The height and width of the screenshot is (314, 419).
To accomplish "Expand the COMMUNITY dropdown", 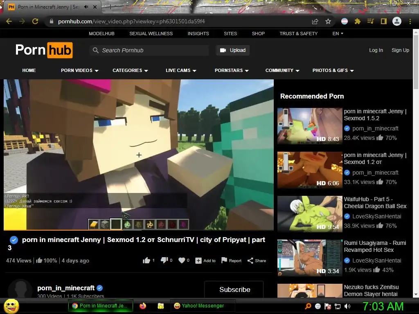I will 282,70.
